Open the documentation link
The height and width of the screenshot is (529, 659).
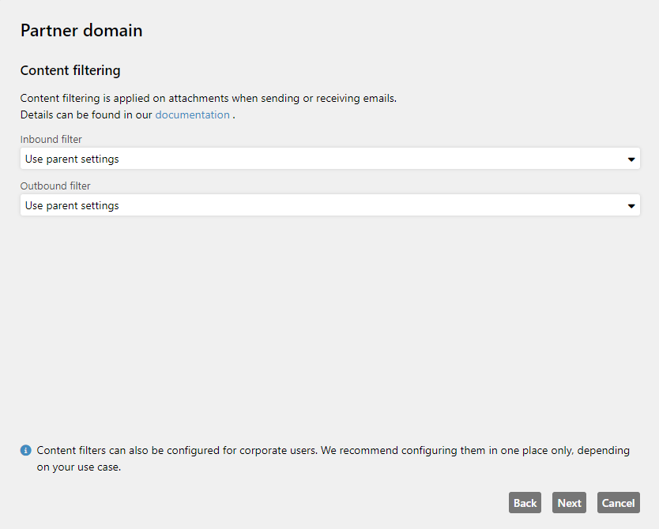click(x=192, y=114)
